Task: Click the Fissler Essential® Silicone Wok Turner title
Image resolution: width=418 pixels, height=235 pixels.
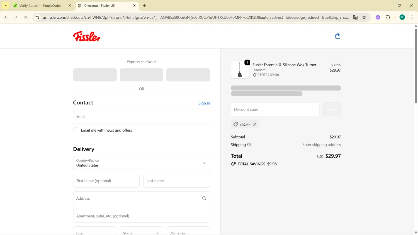Action: tap(285, 65)
